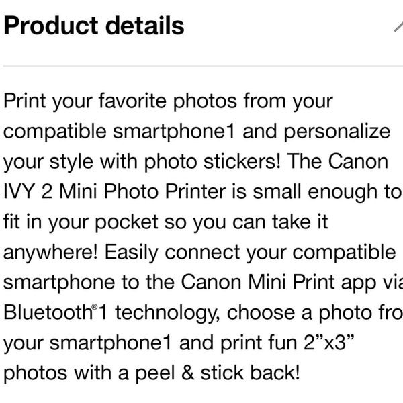
Task: Click the '2”x3”' photo size text
Action: tap(328, 343)
